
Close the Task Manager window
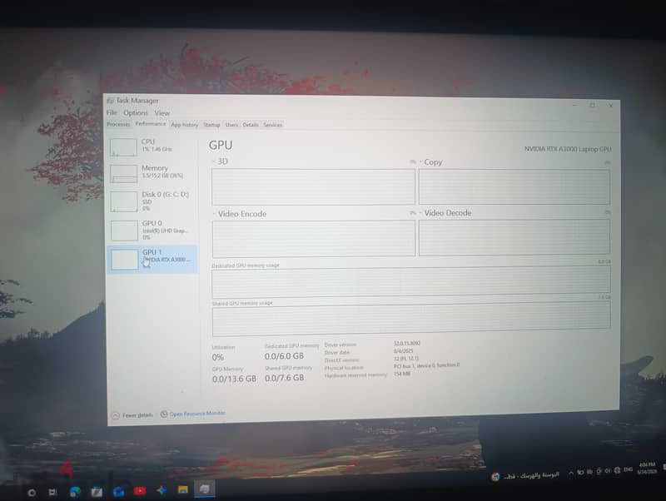[610, 106]
